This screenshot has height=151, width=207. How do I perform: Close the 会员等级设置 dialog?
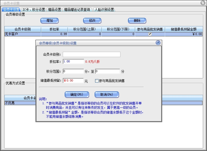coord(158,43)
